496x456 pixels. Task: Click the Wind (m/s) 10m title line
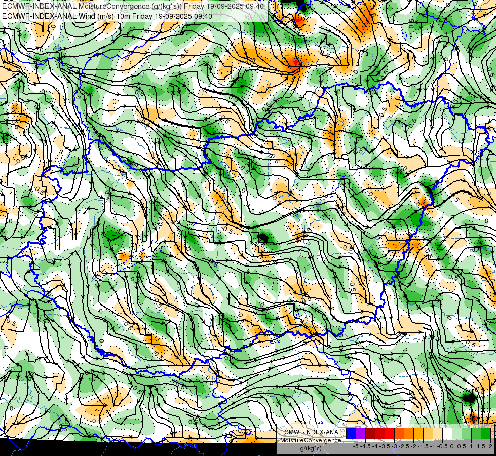pos(107,16)
